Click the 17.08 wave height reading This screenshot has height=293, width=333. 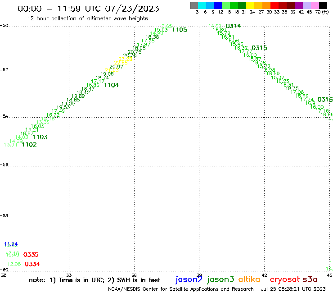click(297, 92)
